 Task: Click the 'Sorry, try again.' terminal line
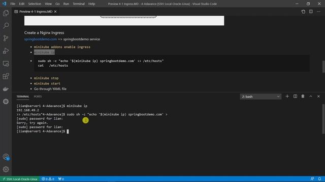(32, 123)
